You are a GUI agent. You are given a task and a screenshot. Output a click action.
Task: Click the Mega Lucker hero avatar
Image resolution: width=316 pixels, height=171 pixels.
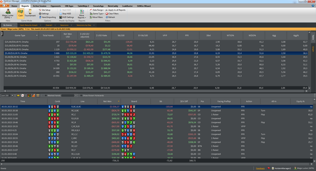(8, 11)
